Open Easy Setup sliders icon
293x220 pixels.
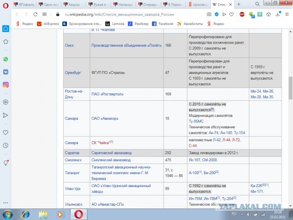pyautogui.click(x=287, y=14)
